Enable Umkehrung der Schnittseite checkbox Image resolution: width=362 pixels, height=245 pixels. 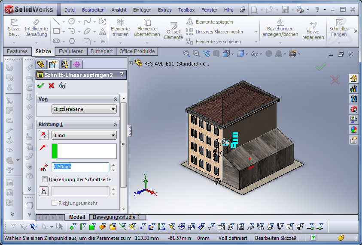(45, 179)
